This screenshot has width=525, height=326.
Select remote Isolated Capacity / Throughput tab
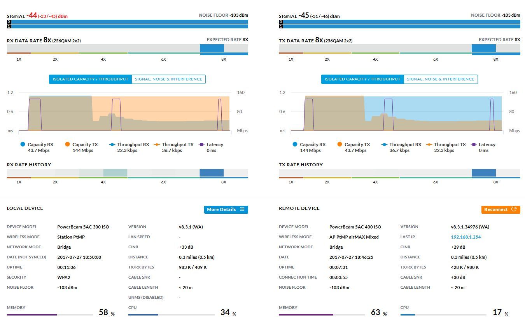click(362, 79)
